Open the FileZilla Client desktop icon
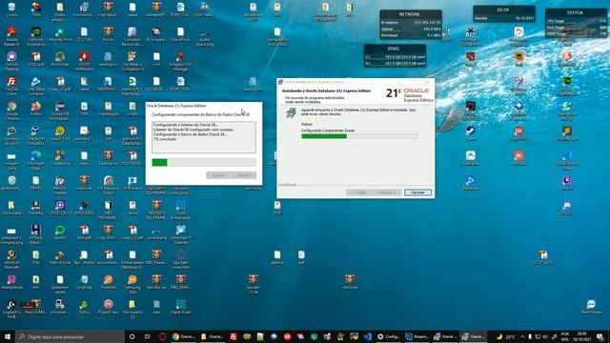Screen dimensions: 610x343 11,86
